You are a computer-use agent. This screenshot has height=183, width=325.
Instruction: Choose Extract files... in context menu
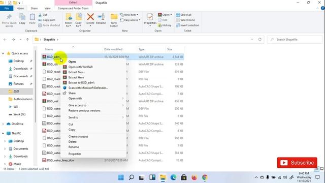point(77,72)
